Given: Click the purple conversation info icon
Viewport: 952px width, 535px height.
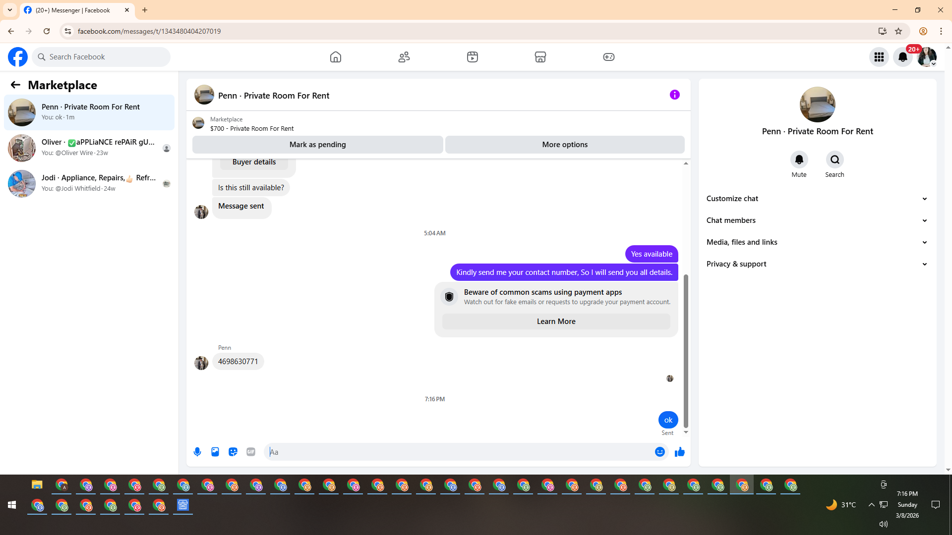Looking at the screenshot, I should [675, 95].
